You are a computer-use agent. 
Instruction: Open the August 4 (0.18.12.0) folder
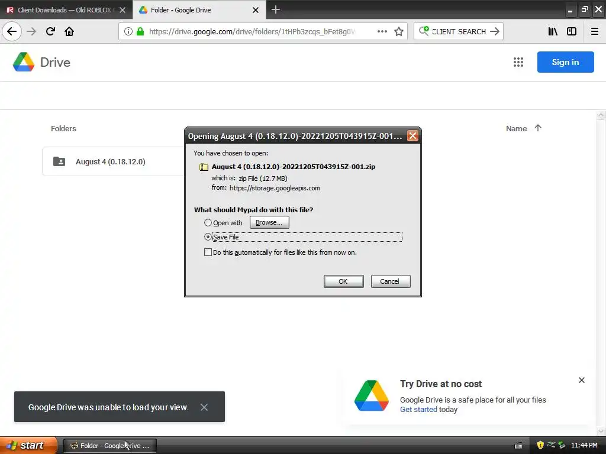click(x=114, y=161)
